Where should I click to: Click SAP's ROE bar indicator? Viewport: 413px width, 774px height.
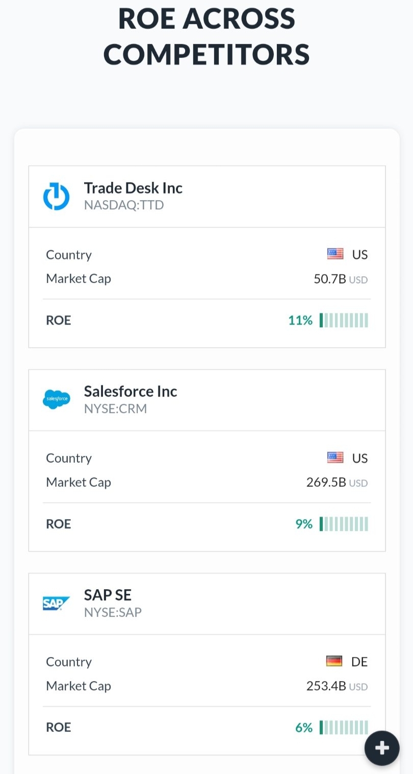[x=344, y=728]
